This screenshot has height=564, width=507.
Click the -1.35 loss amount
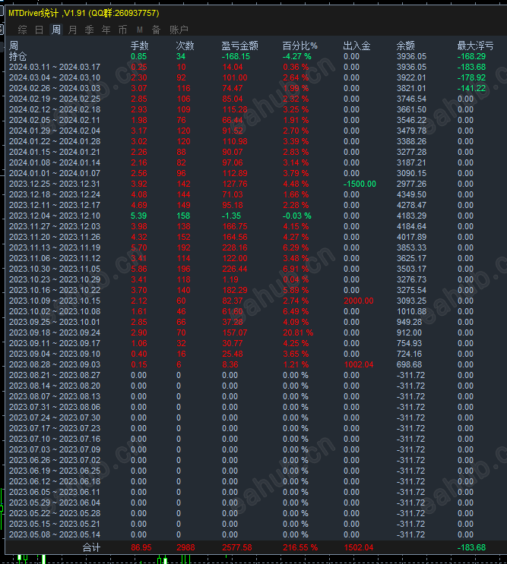pyautogui.click(x=231, y=216)
